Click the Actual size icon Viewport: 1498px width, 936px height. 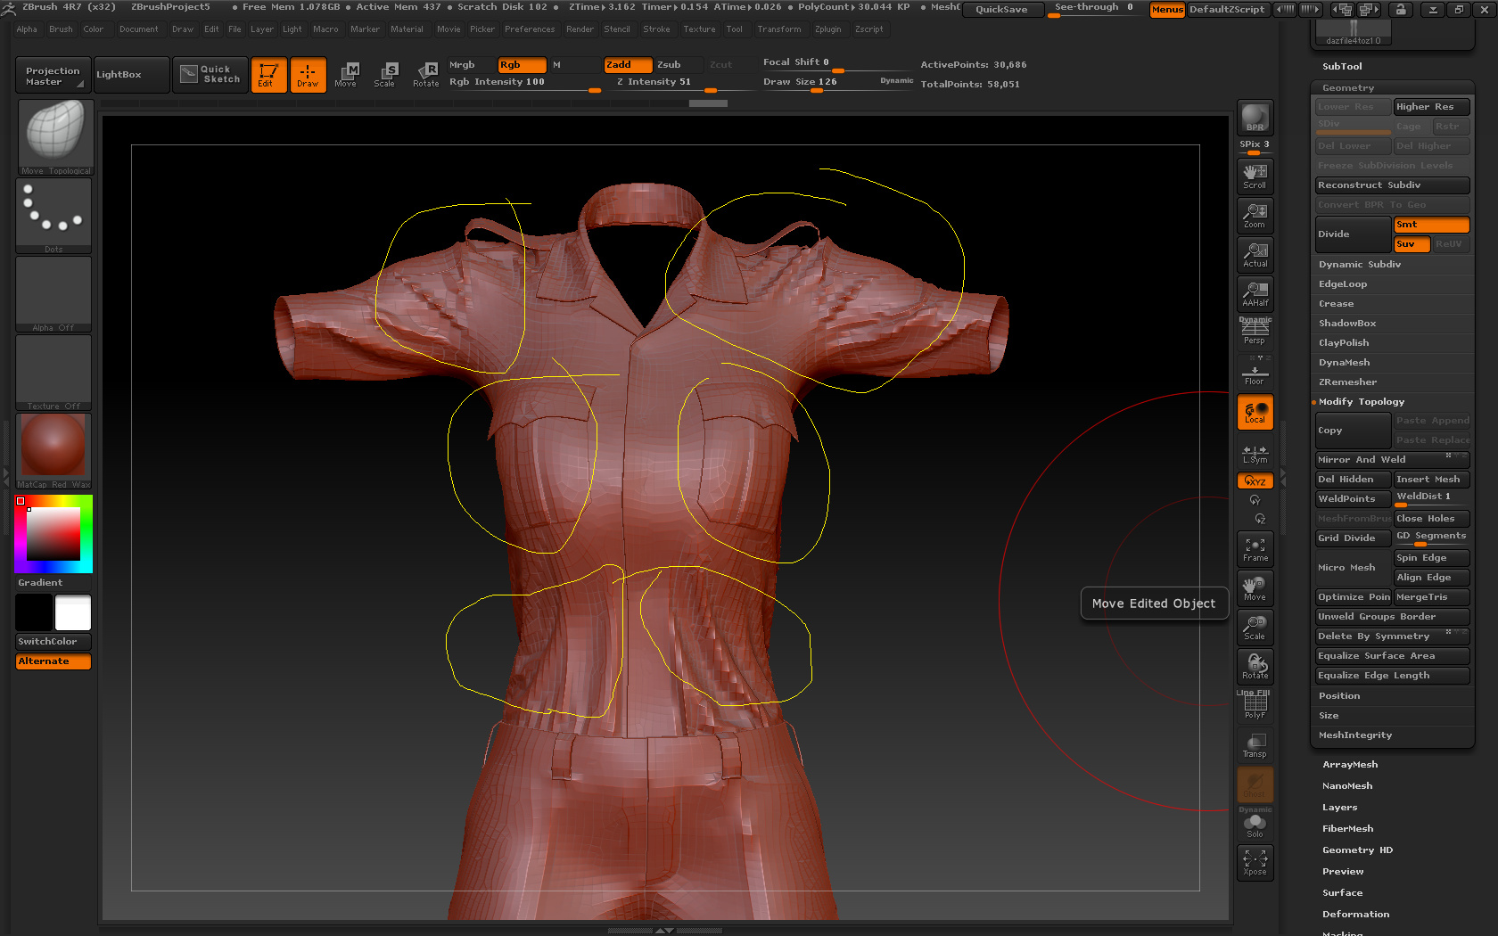click(x=1255, y=255)
